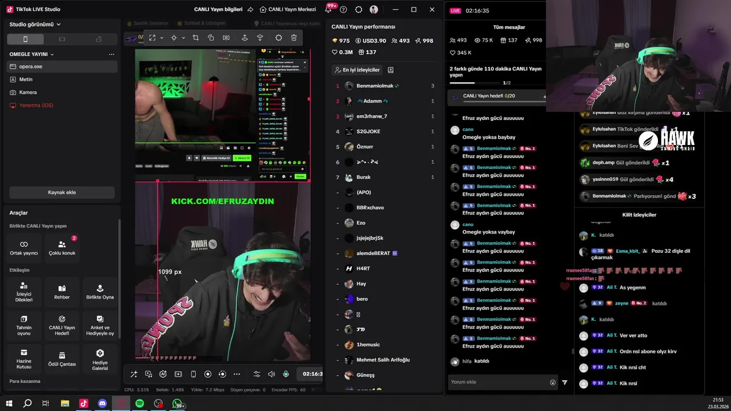Open more options in bottom toolbar
Viewport: 731px width, 411px height.
[x=237, y=374]
